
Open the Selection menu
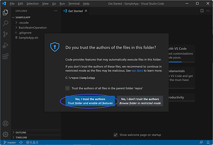32,4
